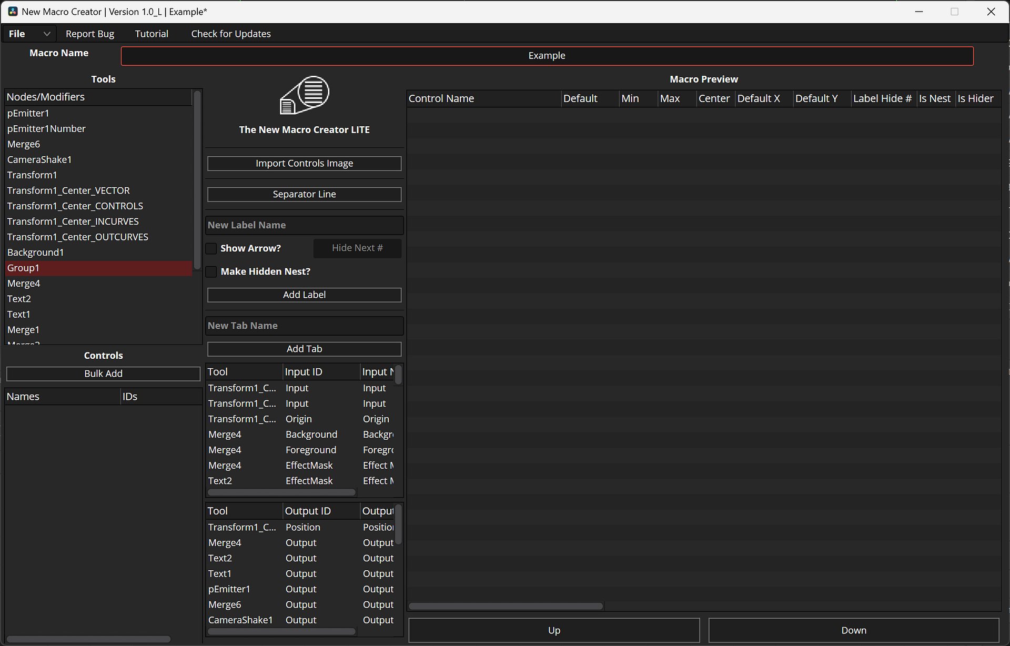
Task: Click the Default X column header
Action: [764, 99]
